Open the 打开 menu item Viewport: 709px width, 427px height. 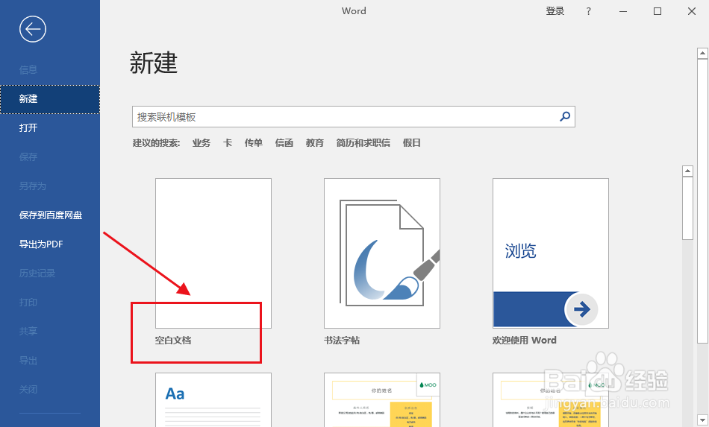[x=28, y=127]
